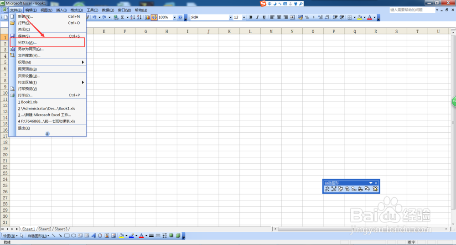
Task: Click the help question input field
Action: pyautogui.click(x=412, y=10)
